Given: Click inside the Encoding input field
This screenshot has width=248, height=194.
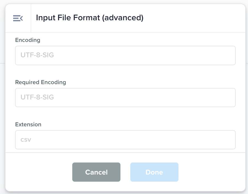Looking at the screenshot, I should pyautogui.click(x=125, y=55).
